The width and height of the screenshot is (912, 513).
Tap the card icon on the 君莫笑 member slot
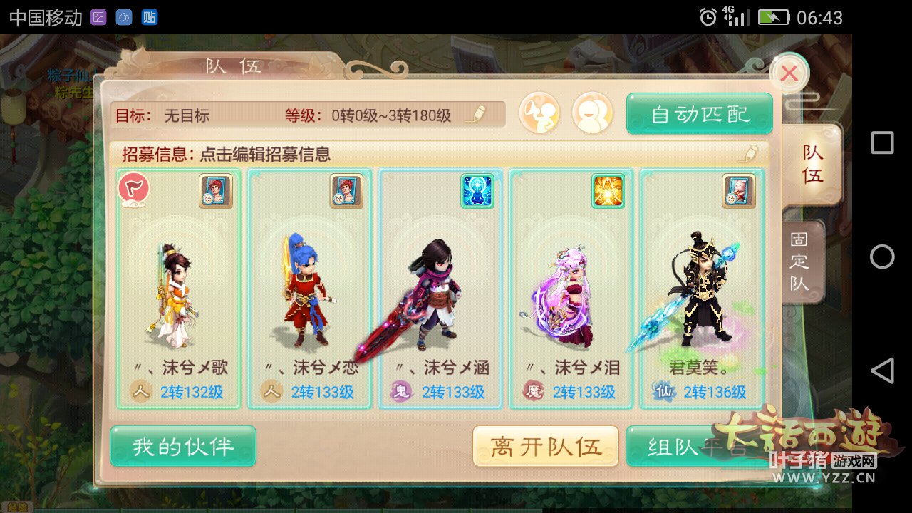739,191
